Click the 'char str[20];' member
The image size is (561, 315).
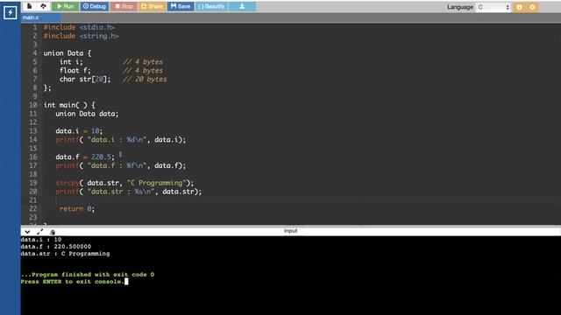click(x=85, y=79)
